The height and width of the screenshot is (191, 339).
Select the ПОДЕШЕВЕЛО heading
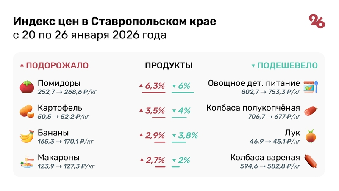pos(288,65)
